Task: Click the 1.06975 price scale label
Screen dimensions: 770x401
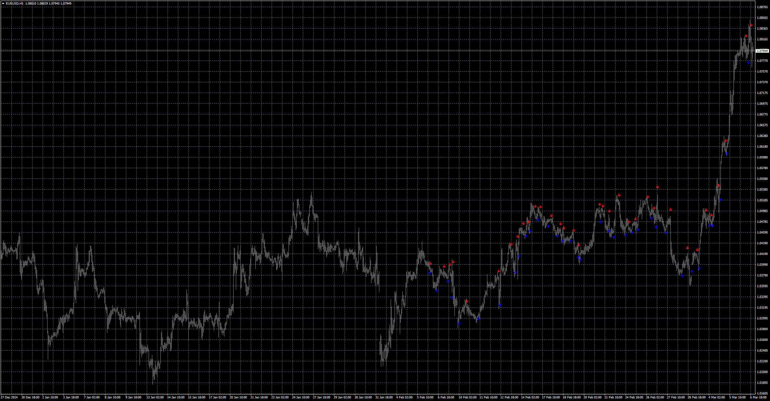Action: (x=762, y=104)
